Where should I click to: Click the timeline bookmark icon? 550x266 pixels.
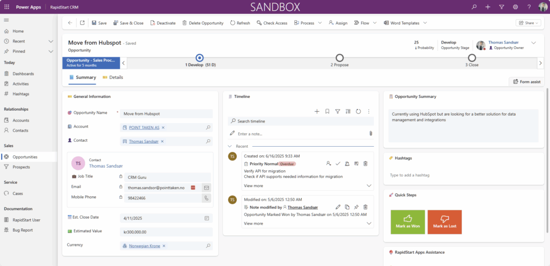327,111
